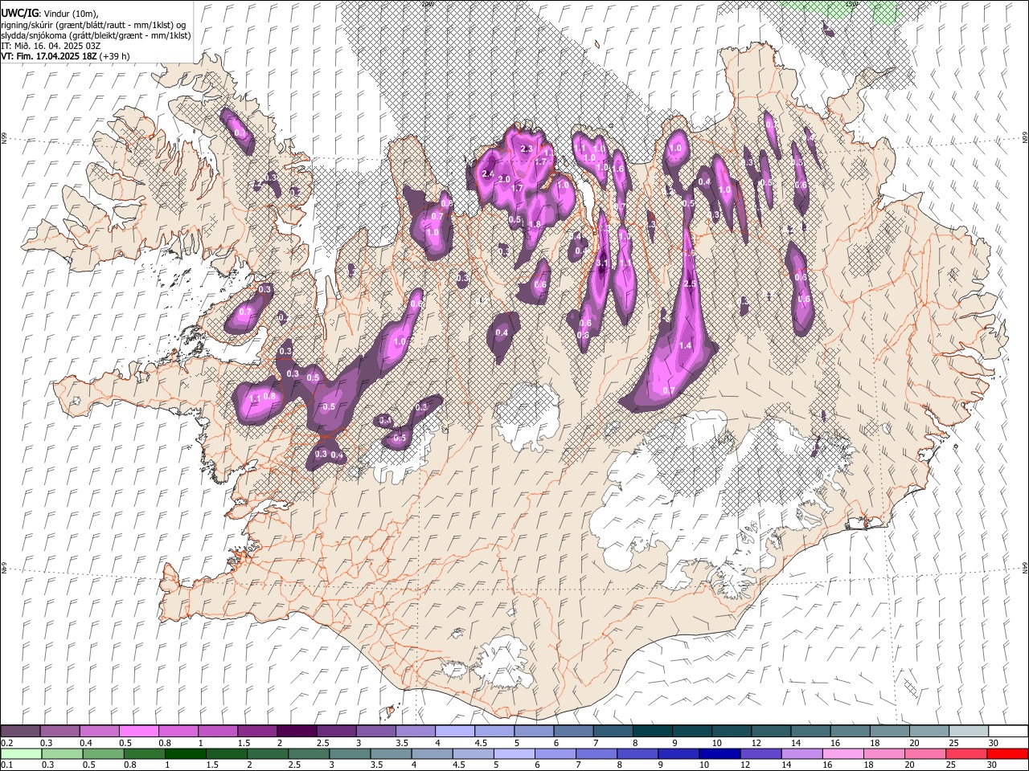Click the rain scale swatch between 0.5 and 0.8

tap(103, 753)
